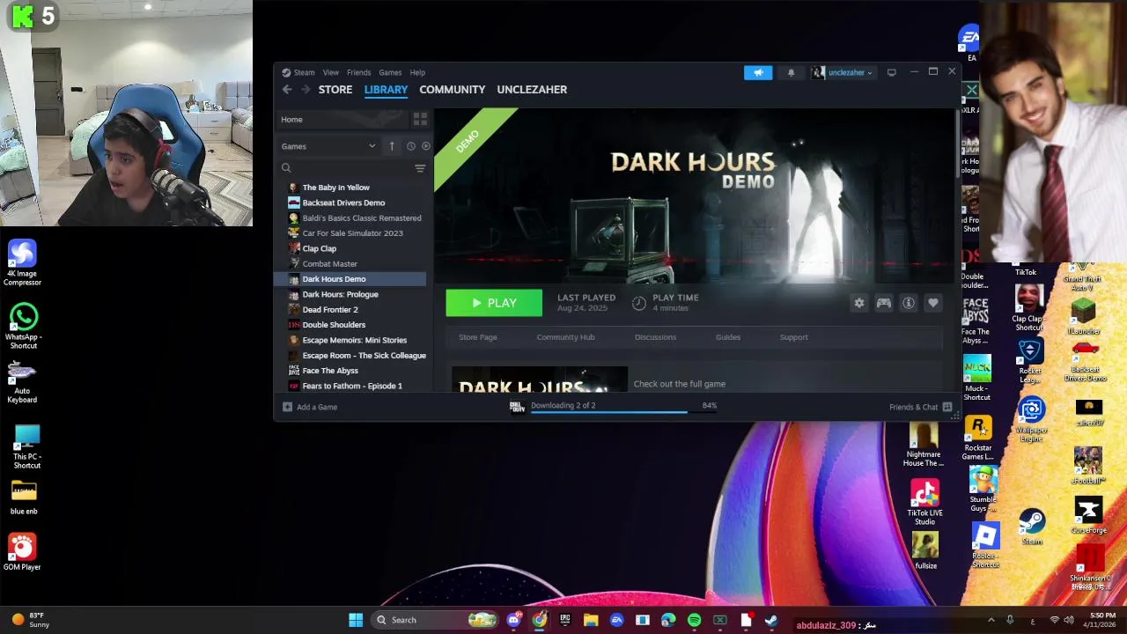1127x634 pixels.
Task: Toggle the recent activity clock filter
Action: coord(410,146)
